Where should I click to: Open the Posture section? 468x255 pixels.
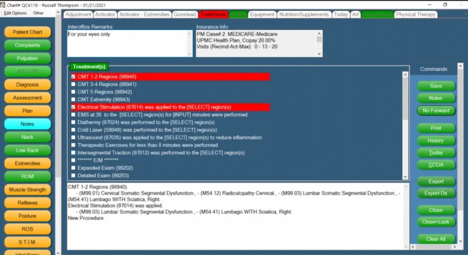click(27, 216)
